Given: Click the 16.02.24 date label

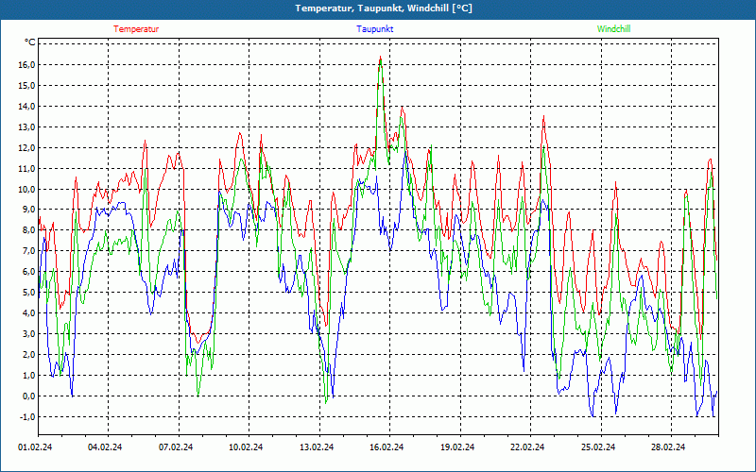Looking at the screenshot, I should click(387, 447).
